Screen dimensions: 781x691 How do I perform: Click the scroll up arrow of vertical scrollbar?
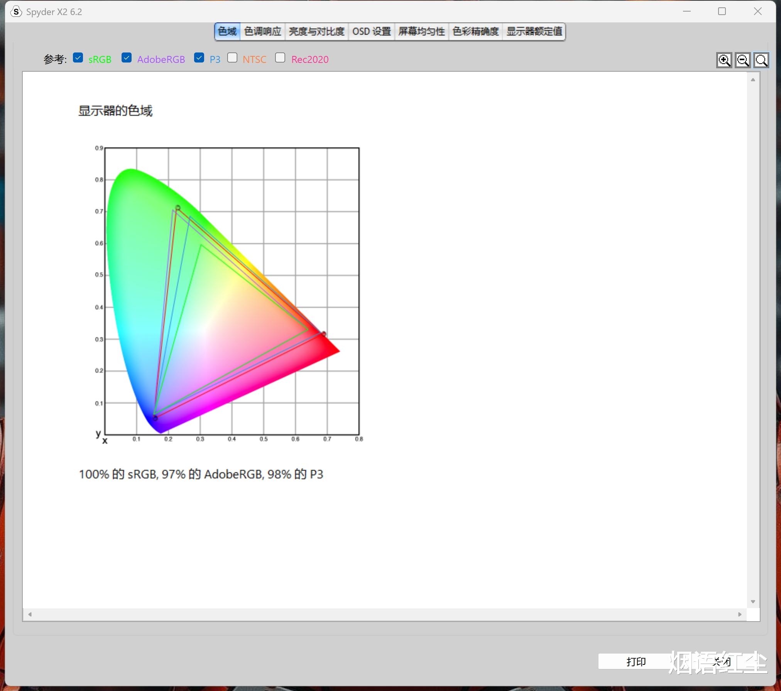click(753, 80)
